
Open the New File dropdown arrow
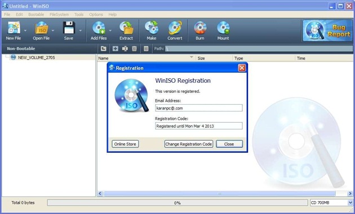(x=25, y=30)
